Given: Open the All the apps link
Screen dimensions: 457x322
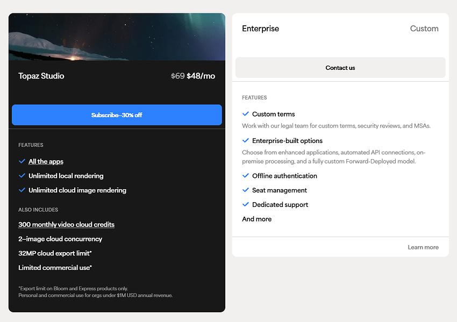Looking at the screenshot, I should click(46, 161).
